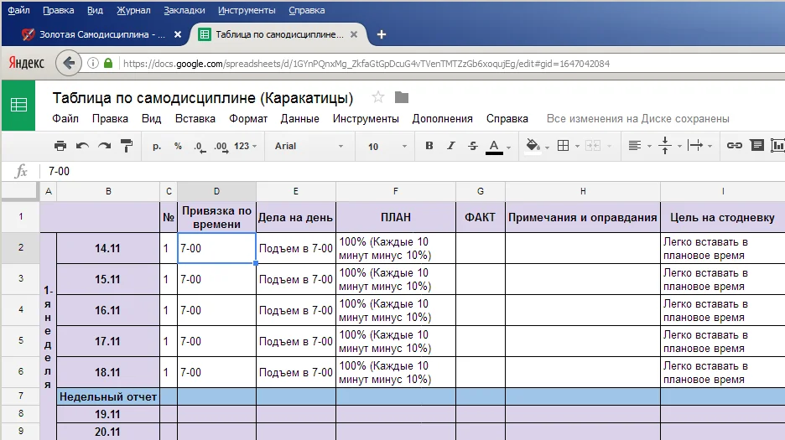Toggle bold formatting

coord(429,146)
